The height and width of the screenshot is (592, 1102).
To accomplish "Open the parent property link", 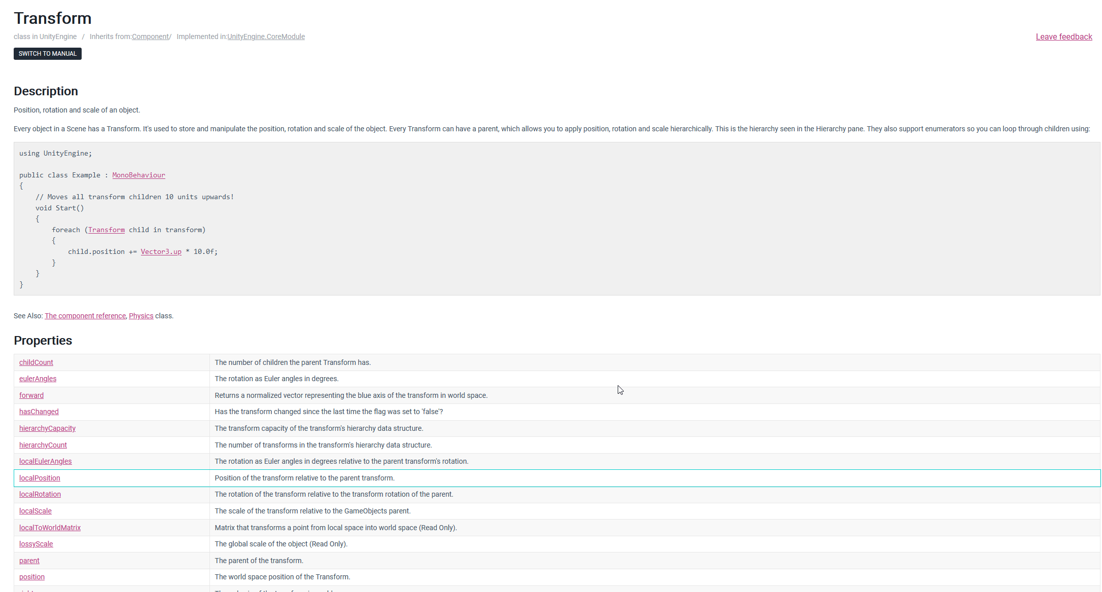I will coord(29,561).
